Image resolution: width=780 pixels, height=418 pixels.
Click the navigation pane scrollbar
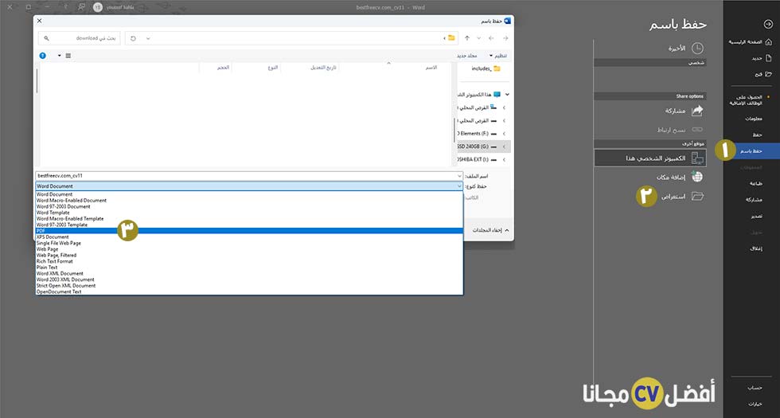point(454,131)
